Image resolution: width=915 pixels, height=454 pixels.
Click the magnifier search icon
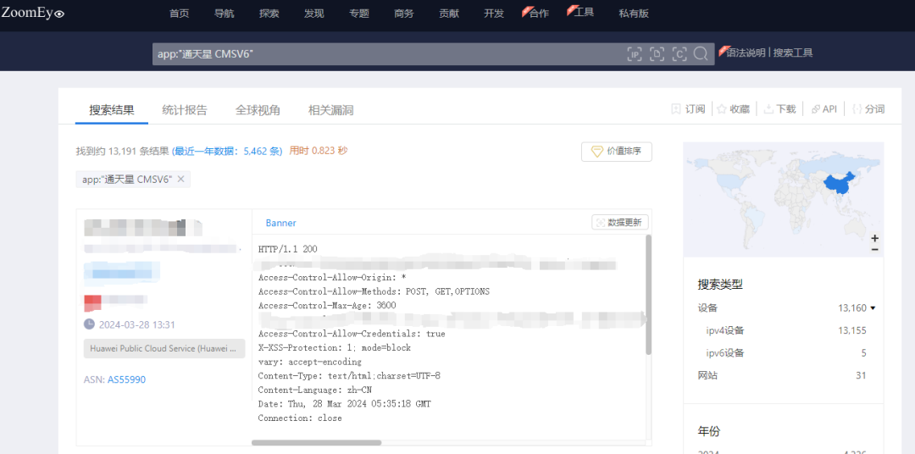point(701,53)
